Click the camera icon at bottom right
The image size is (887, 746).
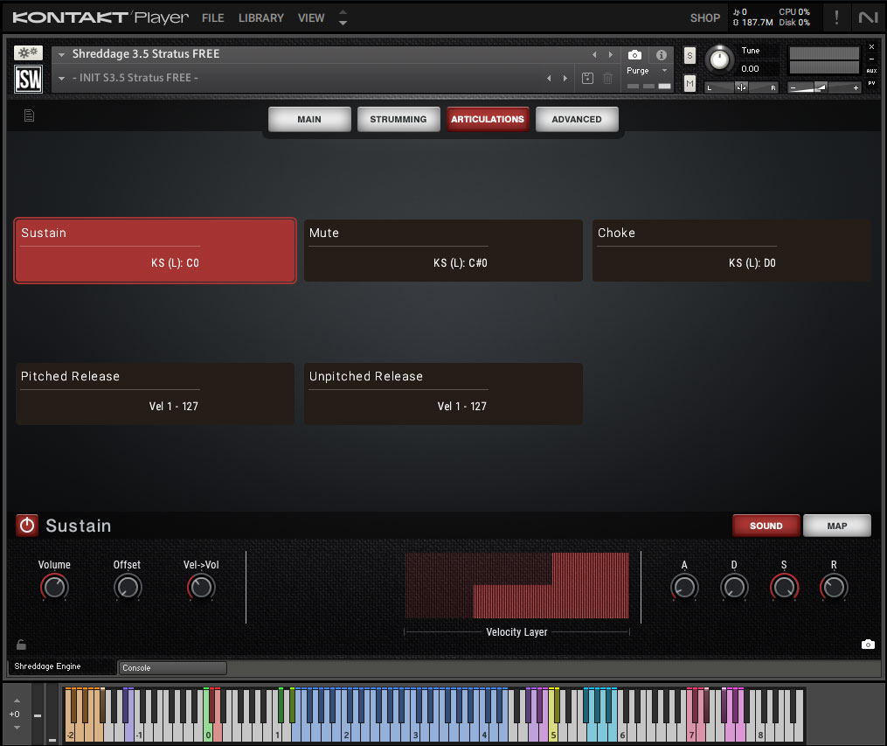868,645
